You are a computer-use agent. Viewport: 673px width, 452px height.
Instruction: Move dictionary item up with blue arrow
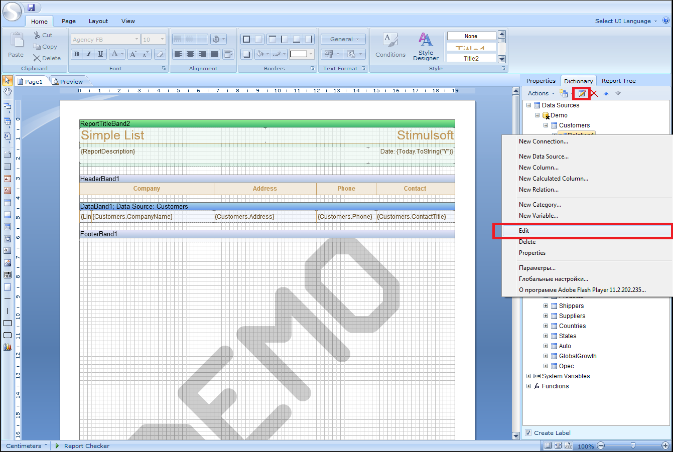click(606, 93)
